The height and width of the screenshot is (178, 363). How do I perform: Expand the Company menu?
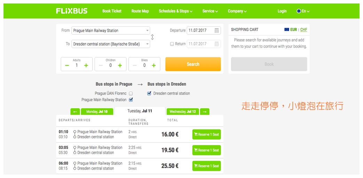(x=237, y=11)
